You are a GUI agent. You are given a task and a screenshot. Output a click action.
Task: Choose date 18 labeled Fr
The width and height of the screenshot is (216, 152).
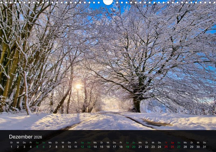[121, 147]
